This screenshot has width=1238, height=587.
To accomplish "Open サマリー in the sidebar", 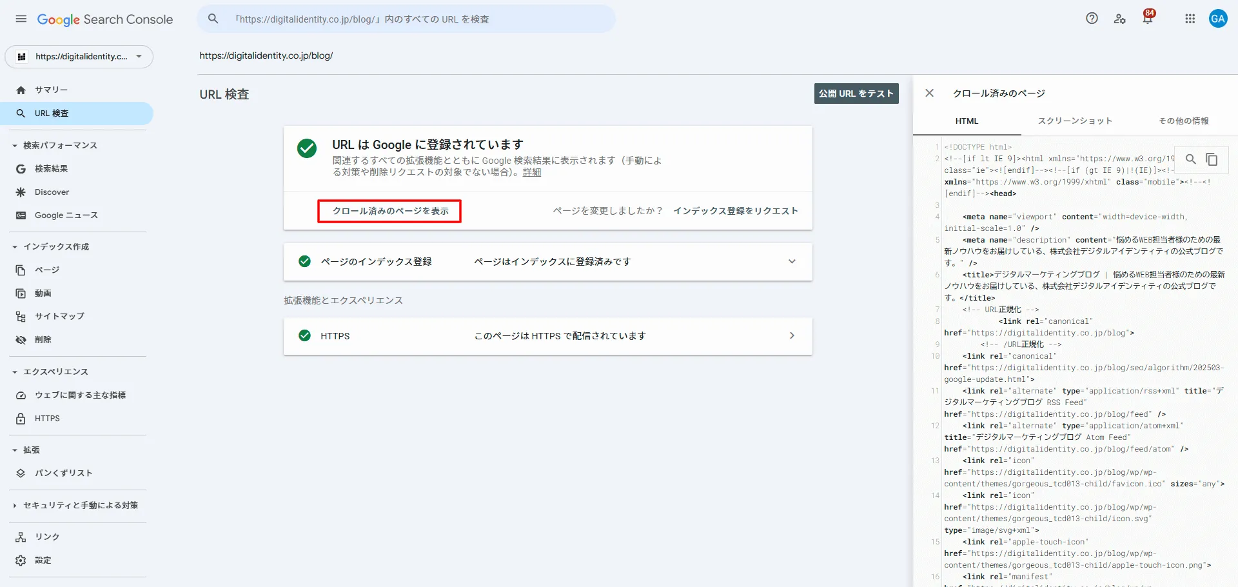I will point(51,90).
